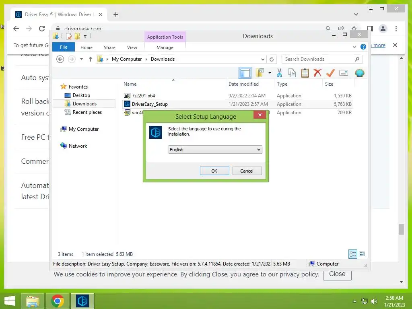Click the Paste clipboard icon
This screenshot has height=309, width=412.
click(x=305, y=73)
